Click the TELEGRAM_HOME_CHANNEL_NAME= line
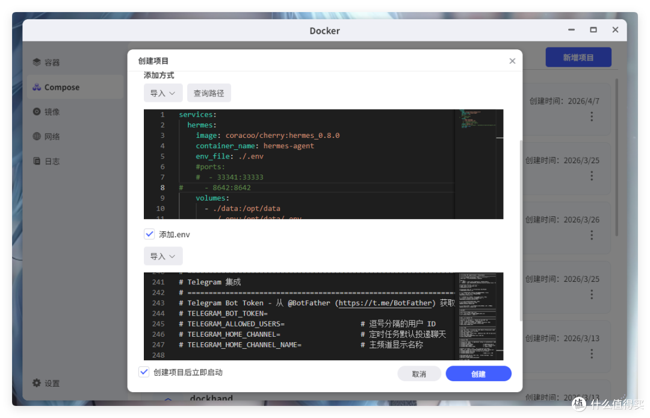The image size is (650, 418). coord(240,345)
